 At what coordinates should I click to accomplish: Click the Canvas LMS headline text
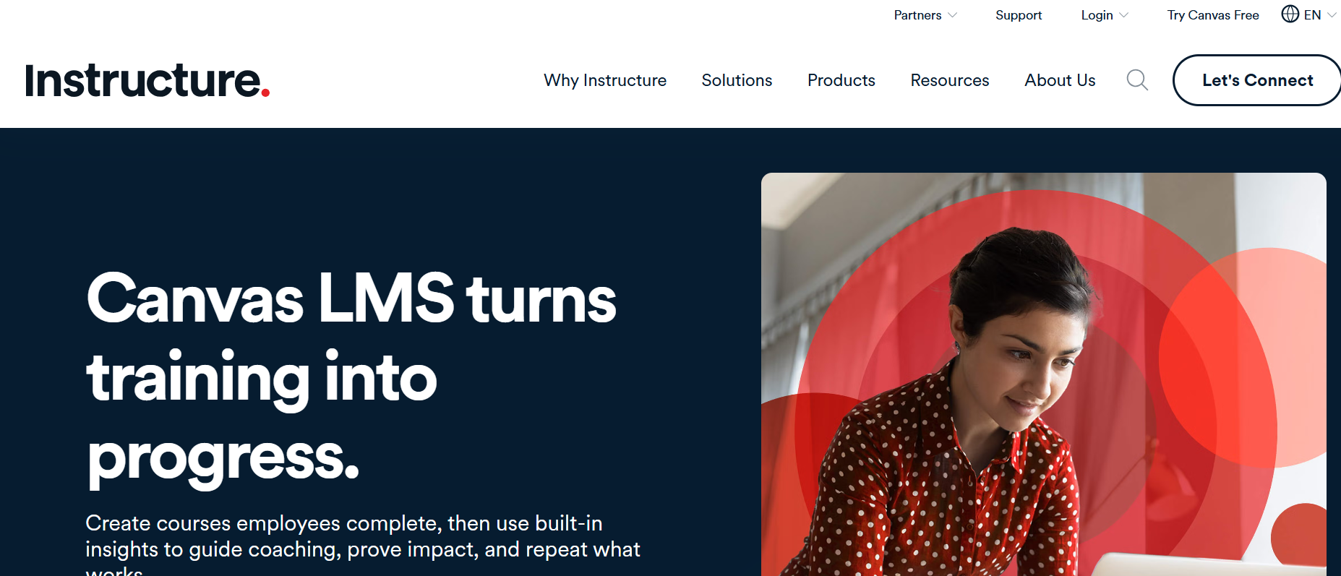tap(351, 377)
